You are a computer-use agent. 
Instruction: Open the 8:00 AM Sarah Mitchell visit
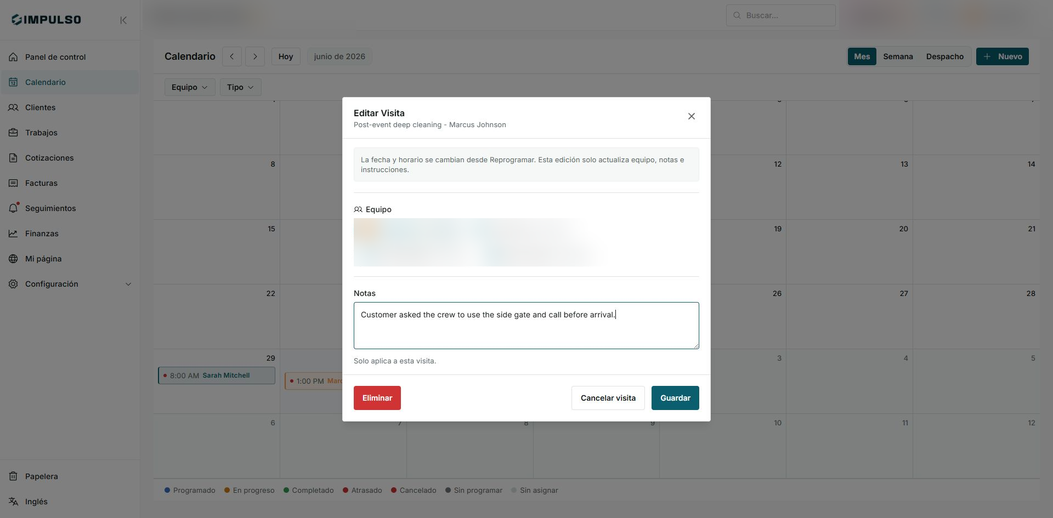[217, 375]
